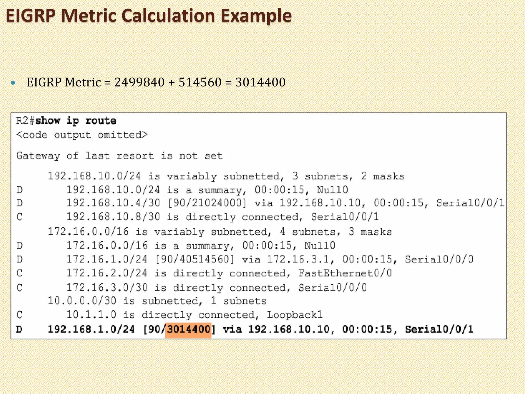
Task: Select the '192.168.10.0/24 is variably subnetted' line
Action: 226,176
